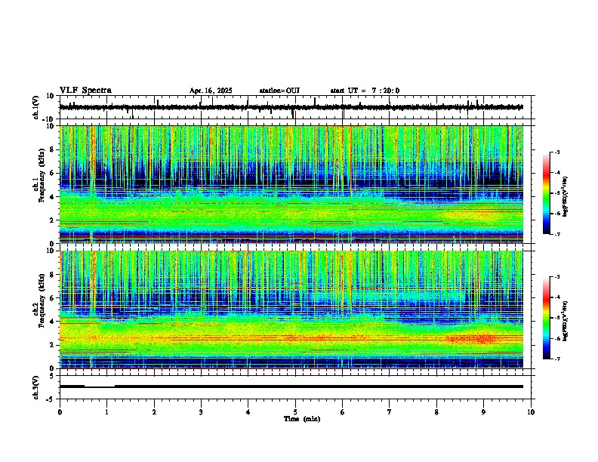Viewport: 598px width, 462px height.
Task: Click the "VLF Spectra" plot title
Action: click(x=85, y=91)
